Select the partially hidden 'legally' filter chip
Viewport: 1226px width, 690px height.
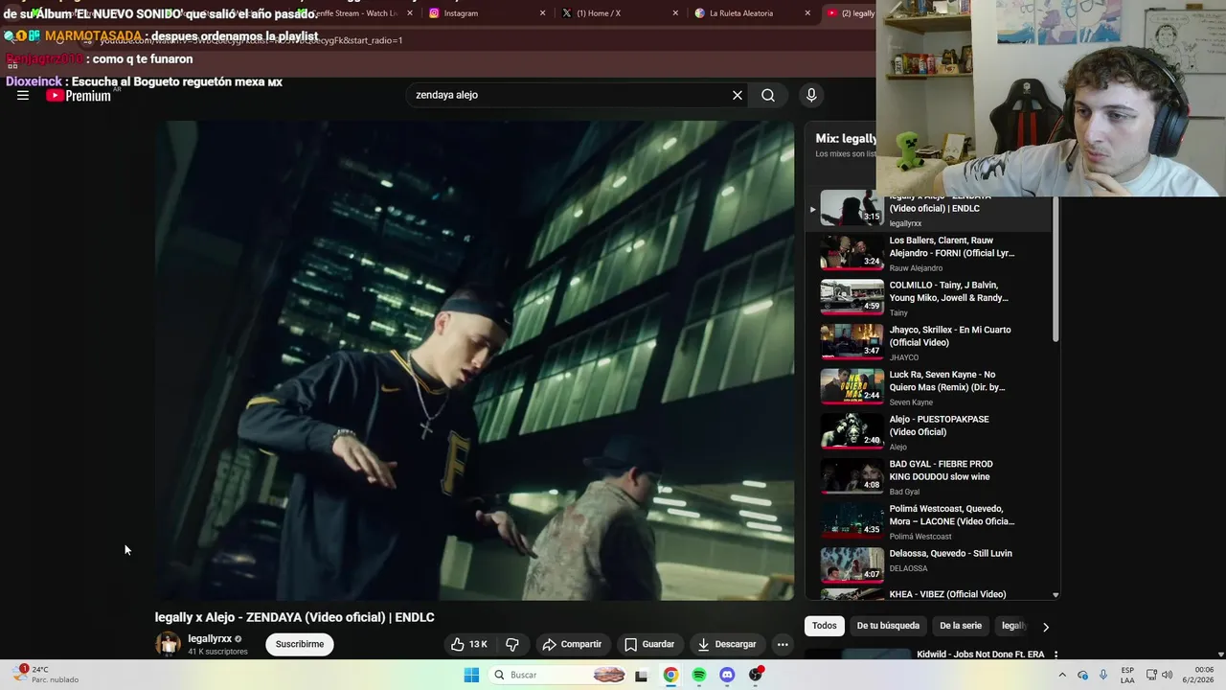click(x=1012, y=626)
